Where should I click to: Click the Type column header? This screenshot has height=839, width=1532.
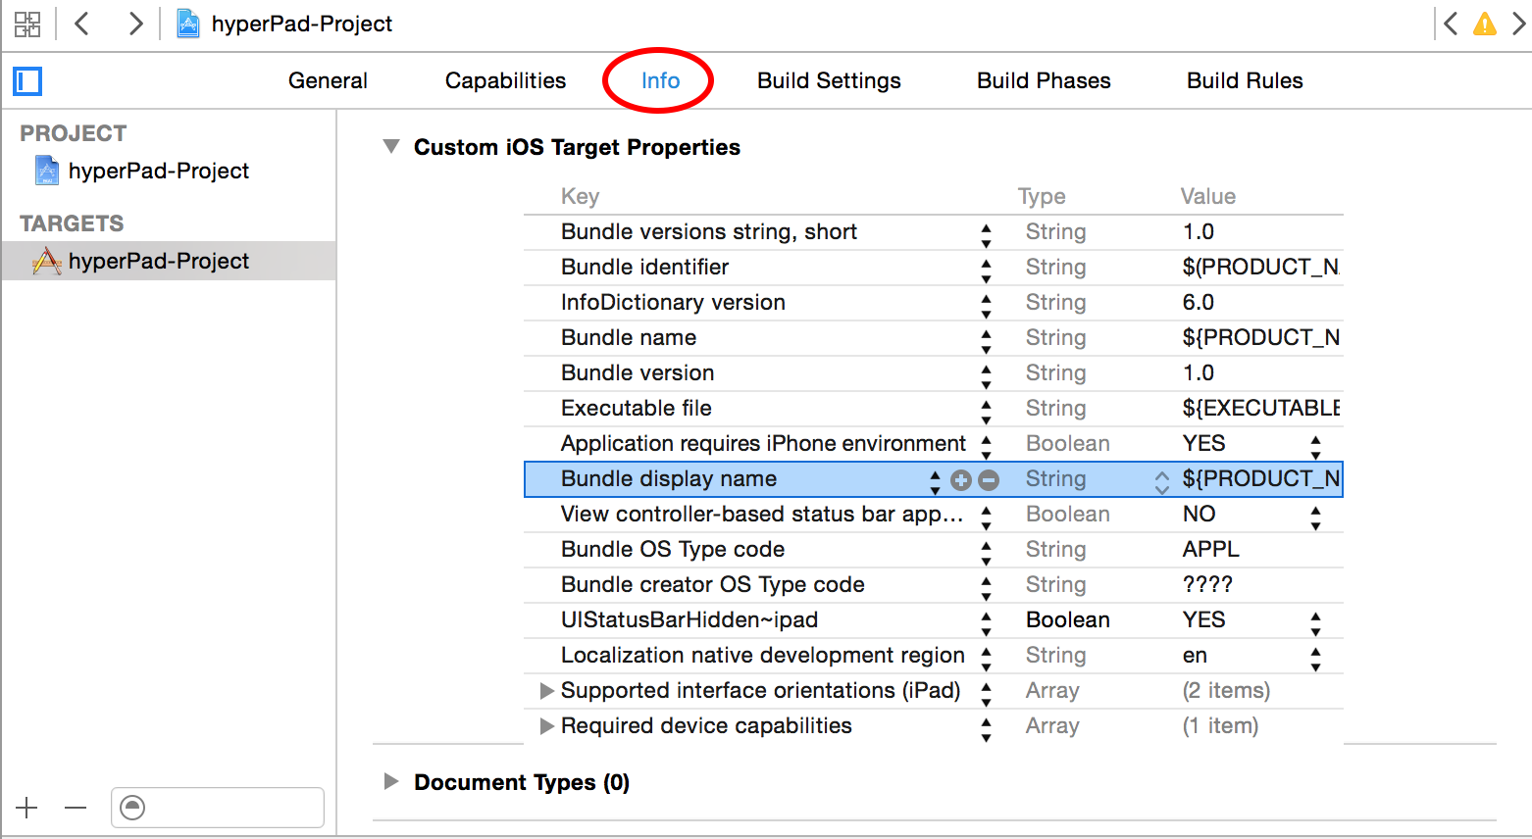pos(1042,196)
